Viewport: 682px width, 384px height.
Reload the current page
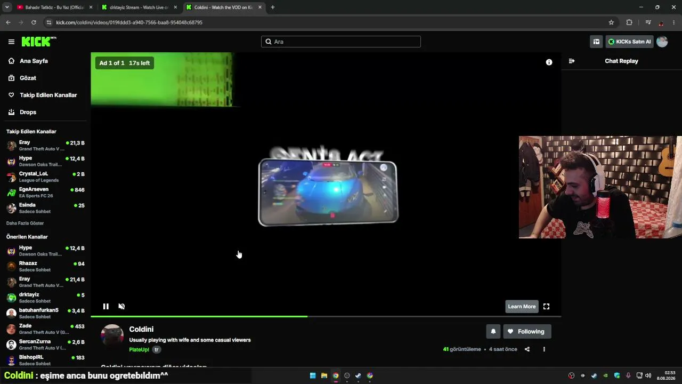coord(34,22)
